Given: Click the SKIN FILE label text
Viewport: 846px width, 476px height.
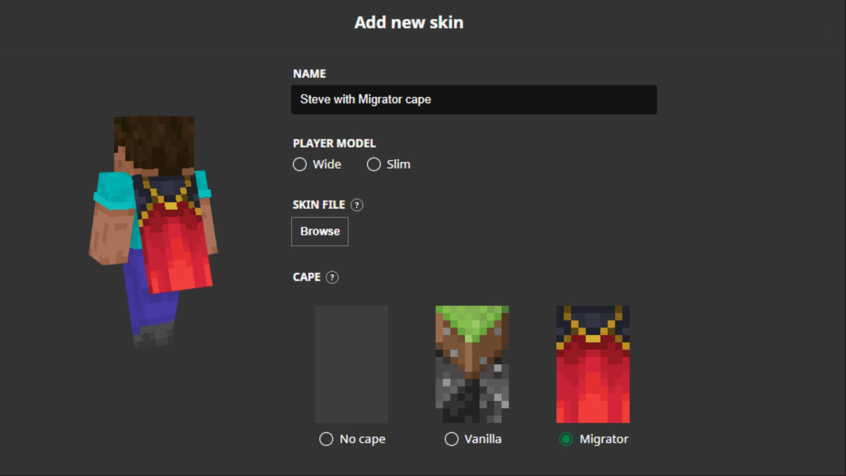Looking at the screenshot, I should tap(319, 205).
